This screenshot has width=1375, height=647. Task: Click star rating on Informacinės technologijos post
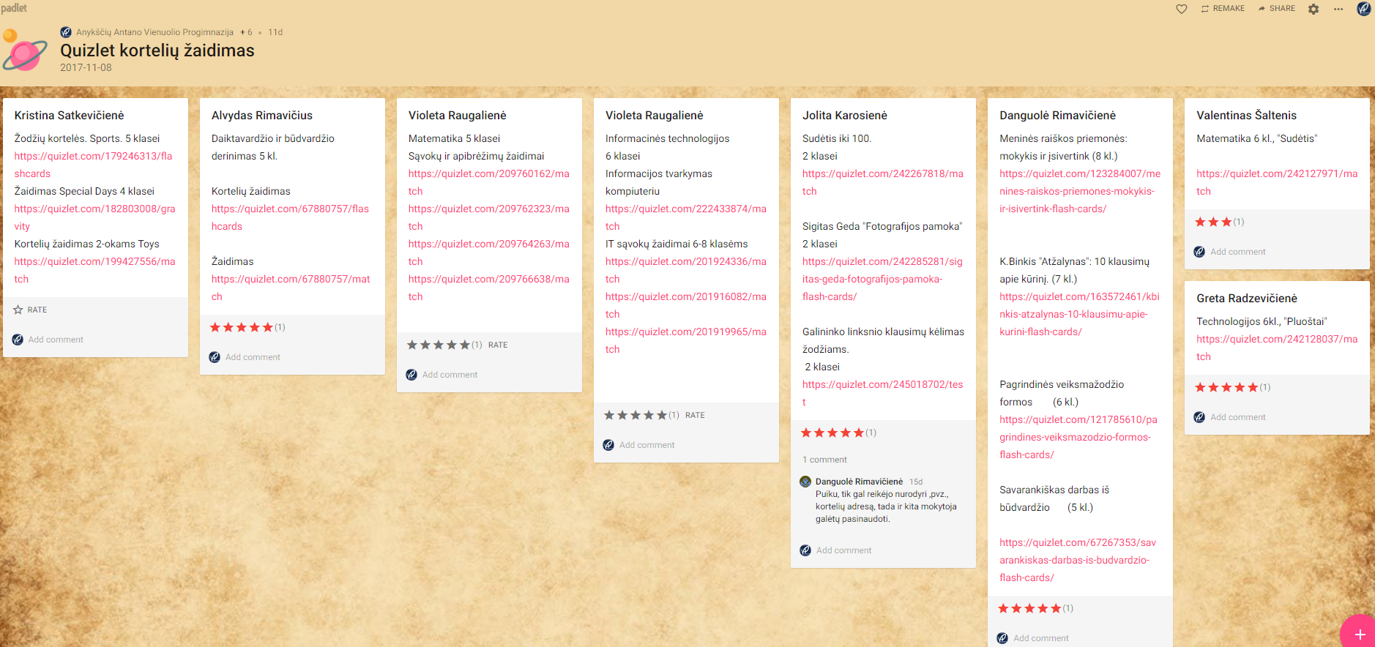636,415
